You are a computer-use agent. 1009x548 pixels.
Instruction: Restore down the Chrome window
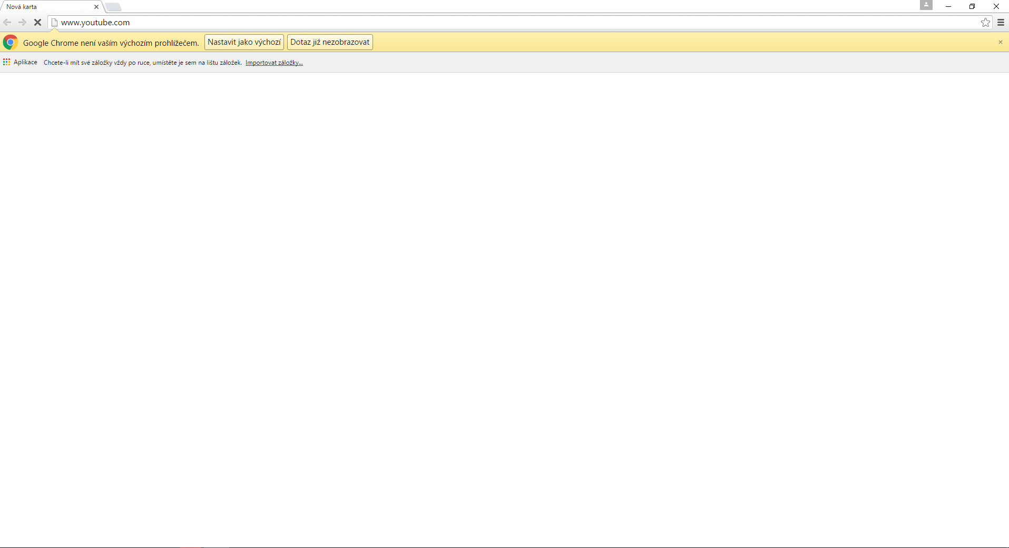pyautogui.click(x=972, y=6)
